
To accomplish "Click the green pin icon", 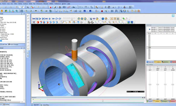I will (x=123, y=19).
